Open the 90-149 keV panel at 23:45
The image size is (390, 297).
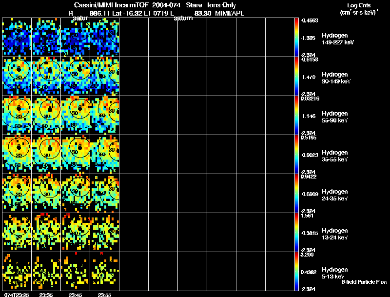[x=76, y=77]
